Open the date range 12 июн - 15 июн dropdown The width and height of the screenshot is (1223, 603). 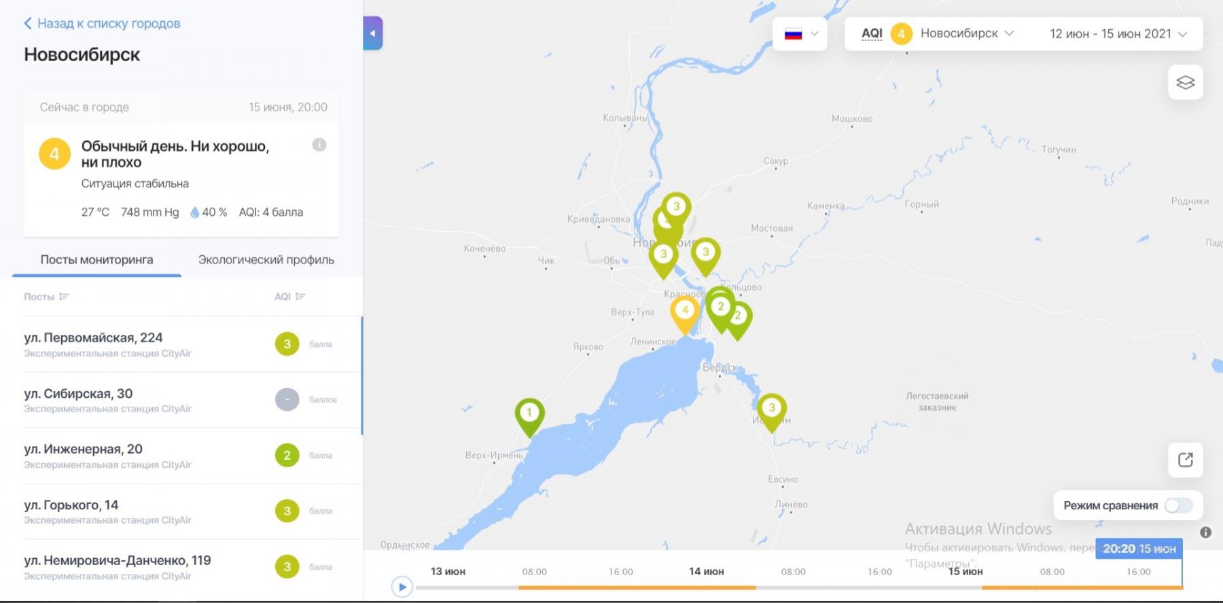pyautogui.click(x=1118, y=34)
